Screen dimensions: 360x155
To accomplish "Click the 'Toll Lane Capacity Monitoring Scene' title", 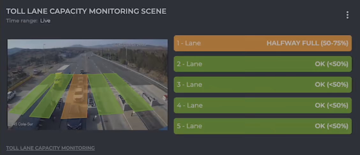I will [86, 11].
